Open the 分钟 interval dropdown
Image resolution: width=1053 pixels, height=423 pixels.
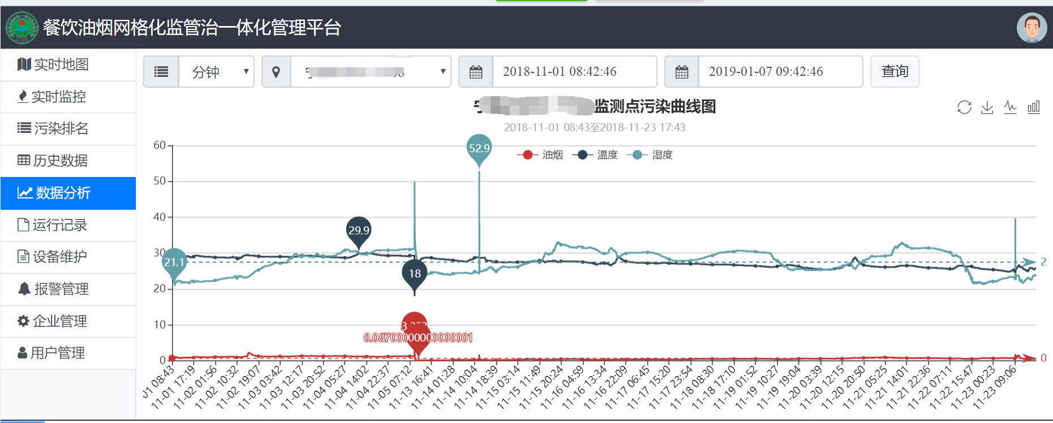point(216,72)
